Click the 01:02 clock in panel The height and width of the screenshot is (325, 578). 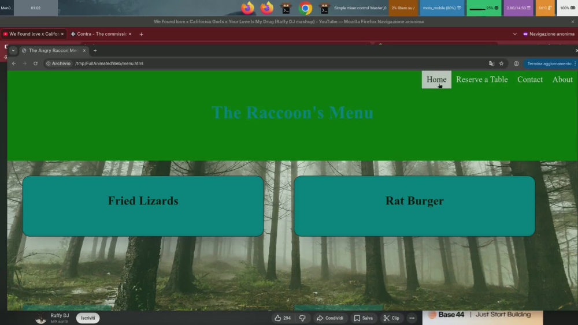point(36,8)
